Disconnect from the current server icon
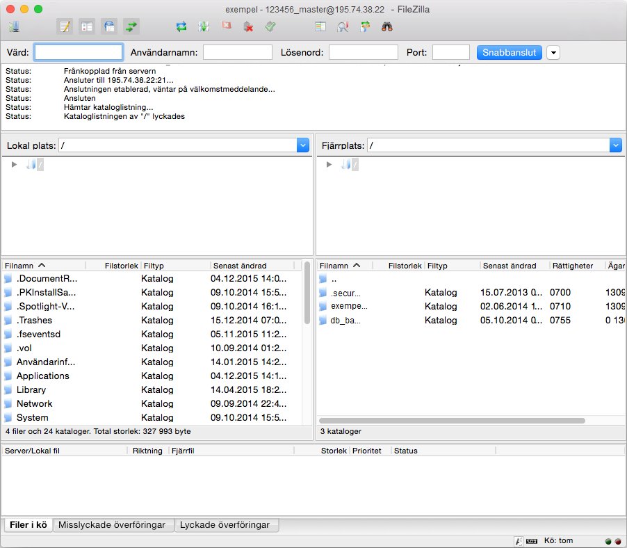Screen dimensions: 627x548 [248, 27]
